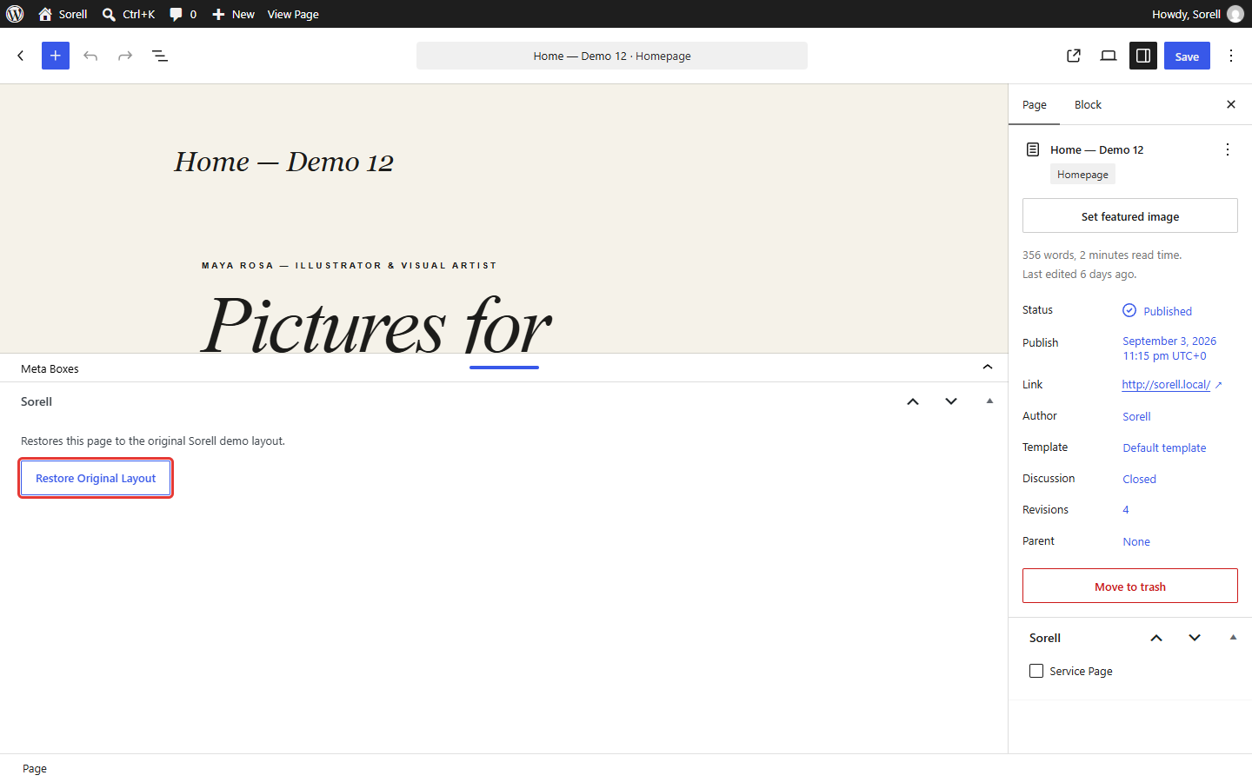Toggle the Sorell meta box panel
1252x782 pixels.
[989, 401]
